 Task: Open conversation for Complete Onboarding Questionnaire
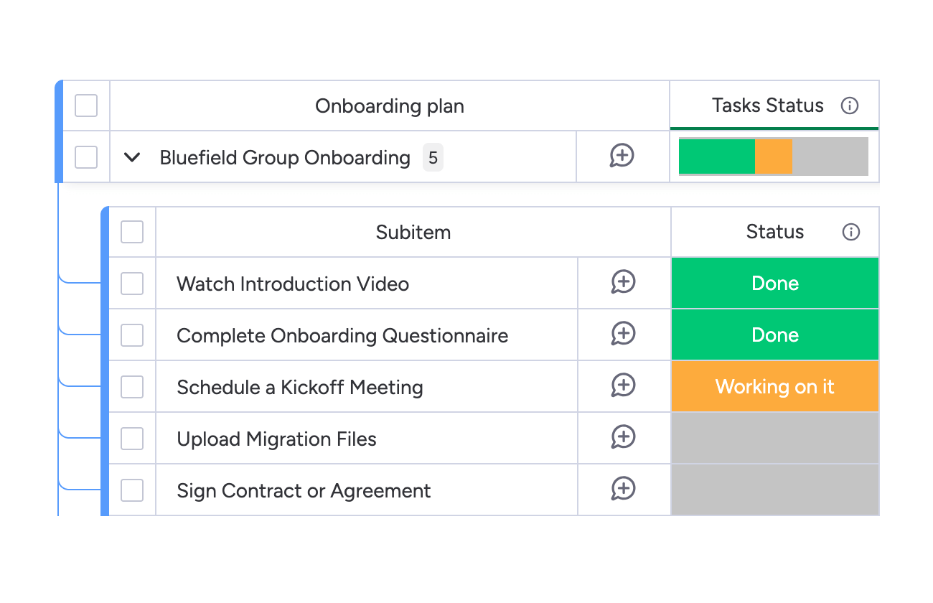[x=623, y=335]
